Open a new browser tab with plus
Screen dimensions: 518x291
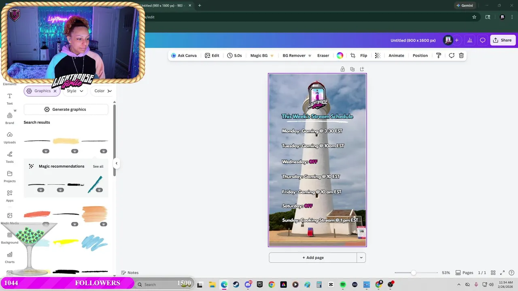pos(200,6)
